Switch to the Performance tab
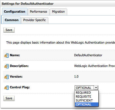The image size is (115, 110). (39, 12)
